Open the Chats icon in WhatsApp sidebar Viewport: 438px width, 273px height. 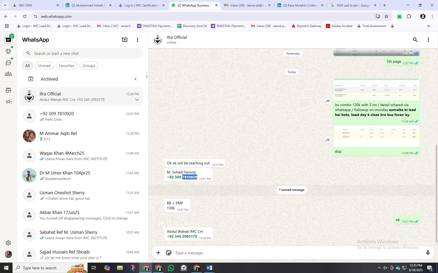(8, 40)
